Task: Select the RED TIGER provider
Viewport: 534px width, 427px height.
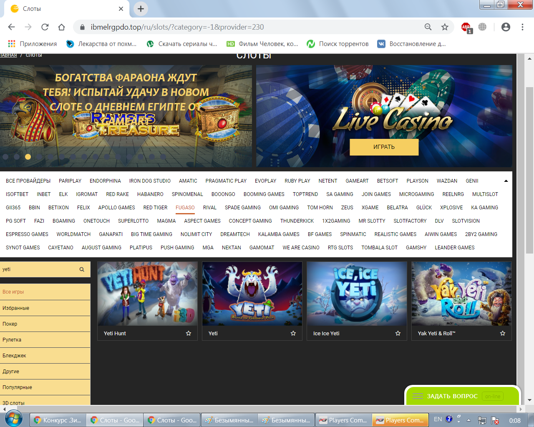Action: [155, 208]
